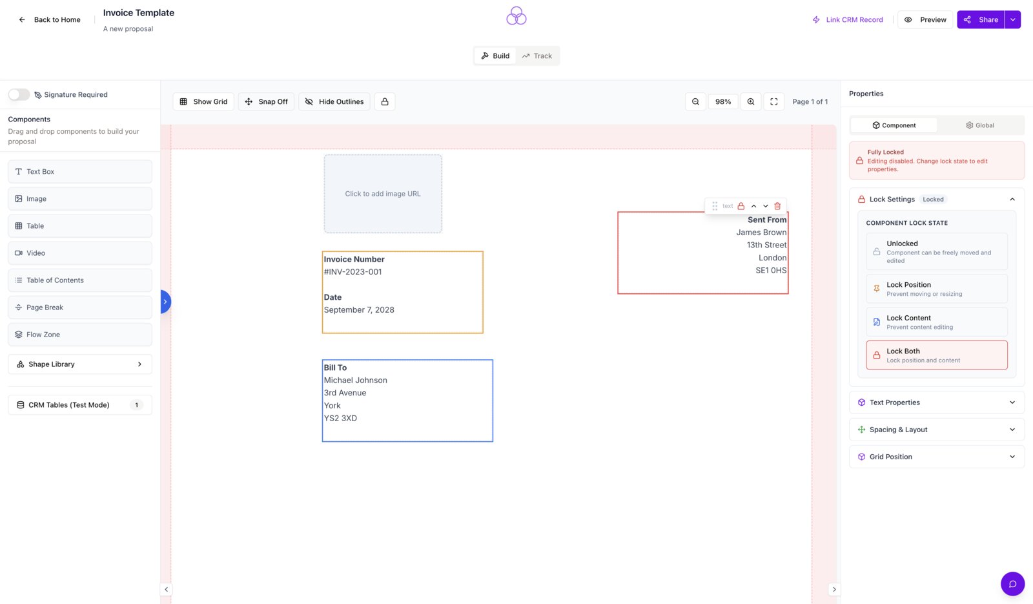This screenshot has width=1033, height=604.
Task: Open Component properties tab
Action: tap(894, 125)
